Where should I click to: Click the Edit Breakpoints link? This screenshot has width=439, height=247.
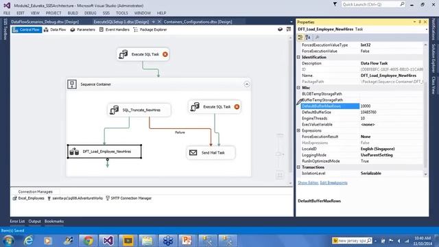pos(333,183)
